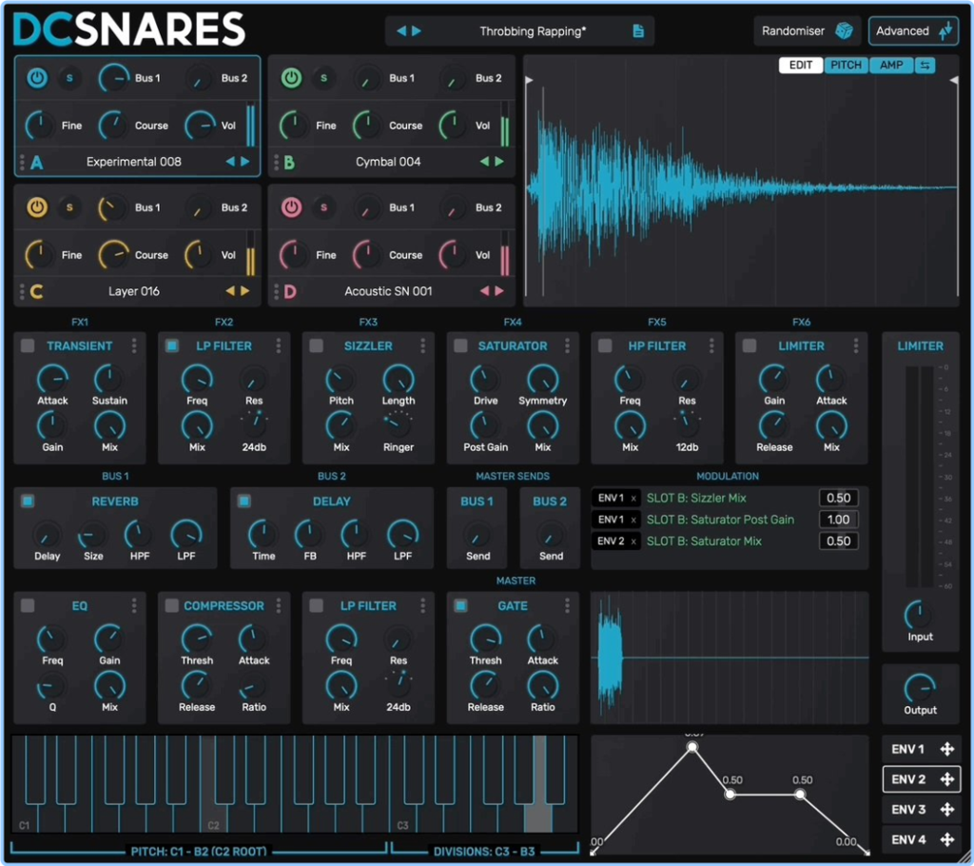The image size is (974, 866).
Task: Click the master Output knob
Action: coord(920,688)
